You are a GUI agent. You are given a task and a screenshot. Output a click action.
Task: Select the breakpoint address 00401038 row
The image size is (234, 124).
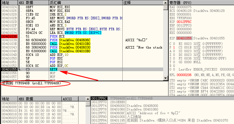pyautogui.click(x=9, y=36)
